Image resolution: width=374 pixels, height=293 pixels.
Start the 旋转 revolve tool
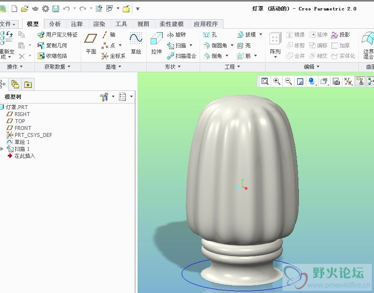[177, 35]
